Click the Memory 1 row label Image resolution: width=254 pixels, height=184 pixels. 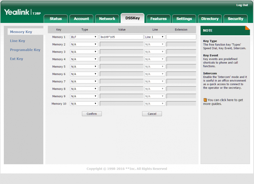point(59,37)
